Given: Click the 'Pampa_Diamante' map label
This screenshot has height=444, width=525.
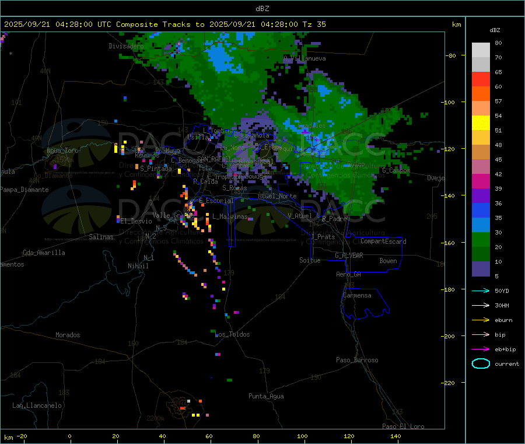Looking at the screenshot, I should (24, 190).
